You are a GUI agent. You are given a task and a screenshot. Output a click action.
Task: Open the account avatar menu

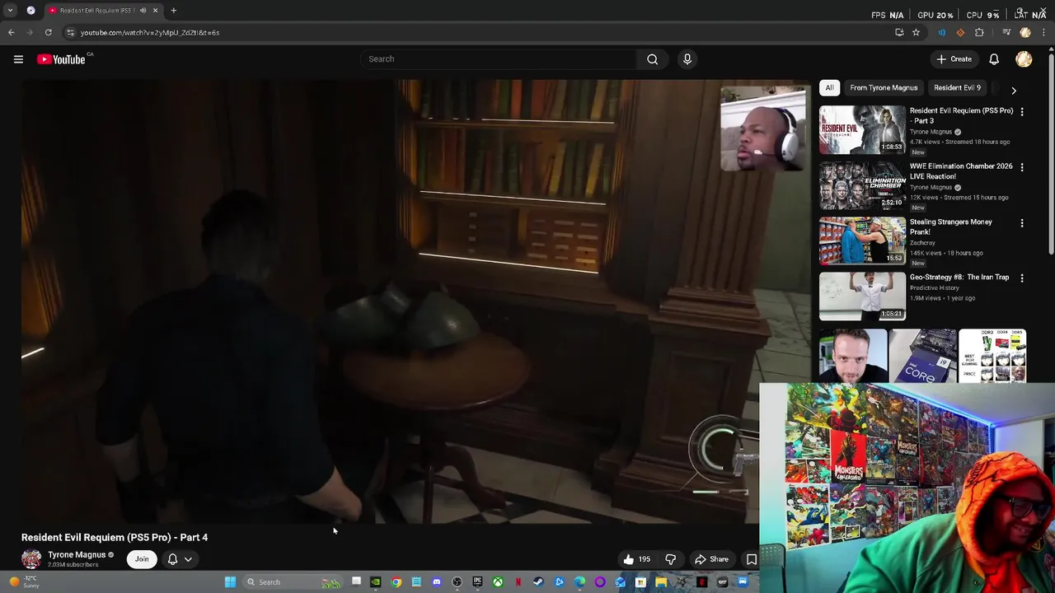(1024, 59)
